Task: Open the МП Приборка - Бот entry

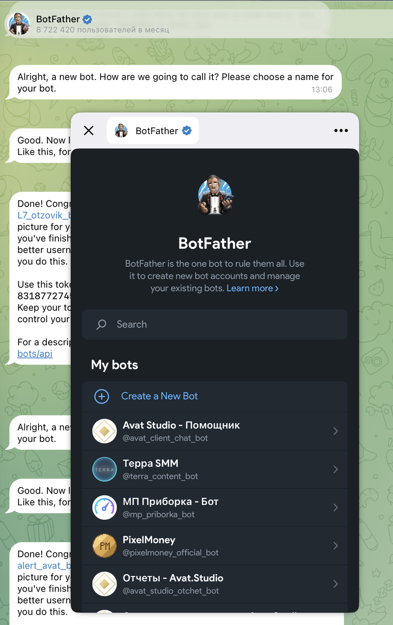Action: tap(215, 508)
